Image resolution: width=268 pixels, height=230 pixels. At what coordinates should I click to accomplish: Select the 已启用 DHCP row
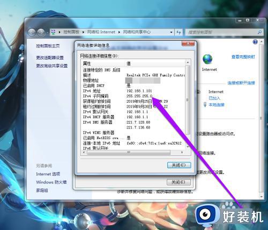coord(133,85)
